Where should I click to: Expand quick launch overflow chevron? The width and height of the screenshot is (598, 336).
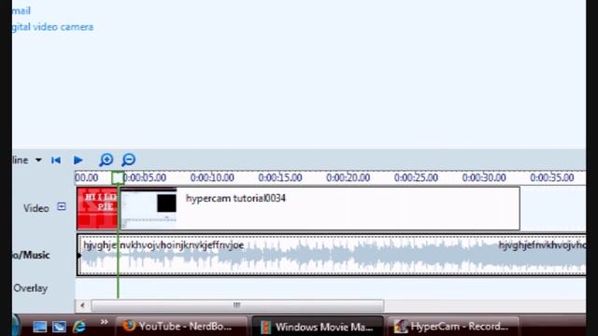pyautogui.click(x=104, y=322)
